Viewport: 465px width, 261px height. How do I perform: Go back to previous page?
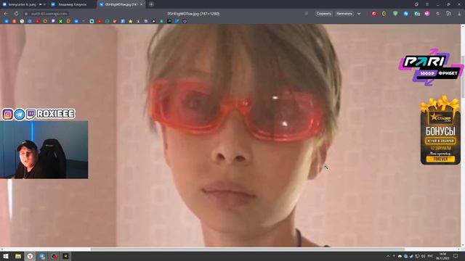pyautogui.click(x=6, y=14)
